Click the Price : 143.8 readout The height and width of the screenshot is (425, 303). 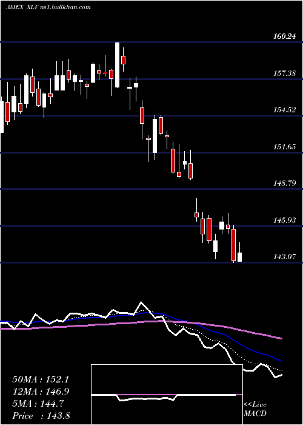(x=41, y=416)
